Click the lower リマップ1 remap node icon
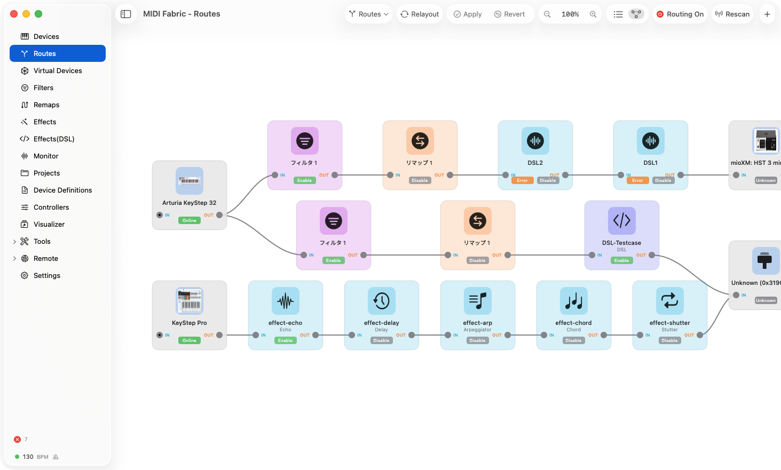Screen dimensions: 781x470 click(478, 221)
